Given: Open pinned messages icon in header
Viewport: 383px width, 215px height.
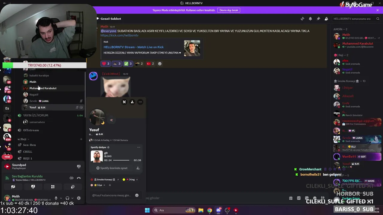Looking at the screenshot, I should coord(318,19).
